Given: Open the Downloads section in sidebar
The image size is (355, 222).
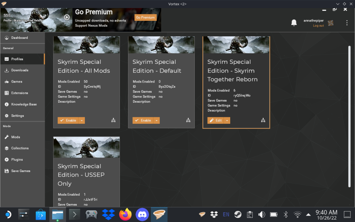Looking at the screenshot, I should 20,70.
